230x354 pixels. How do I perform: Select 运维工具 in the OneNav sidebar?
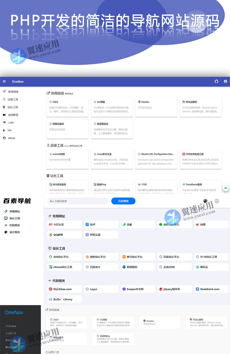point(13,99)
